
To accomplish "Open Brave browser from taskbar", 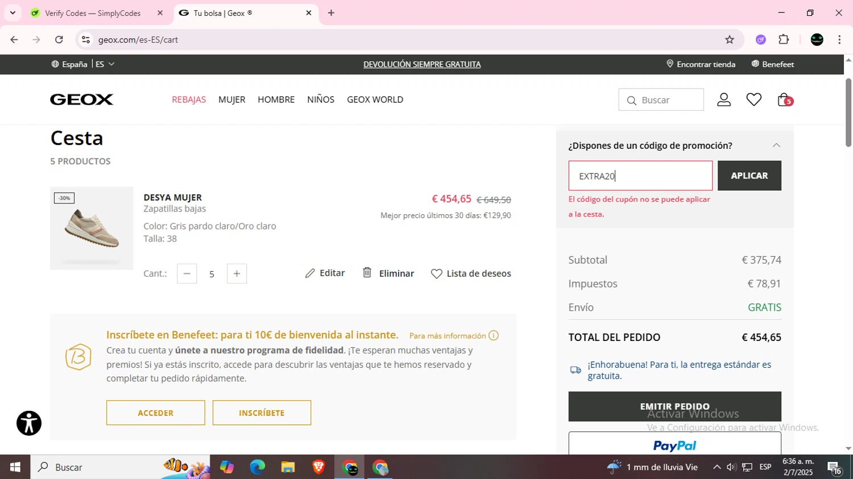I will [318, 467].
